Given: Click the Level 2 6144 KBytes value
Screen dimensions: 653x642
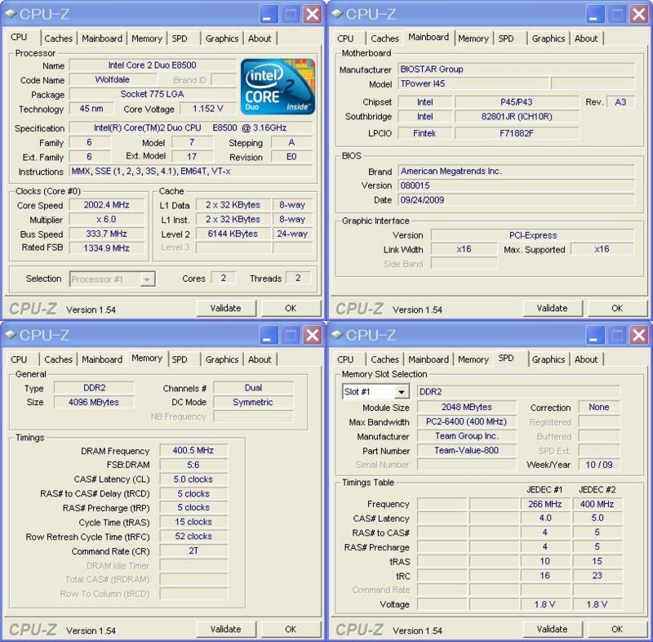Looking at the screenshot, I should click(233, 234).
